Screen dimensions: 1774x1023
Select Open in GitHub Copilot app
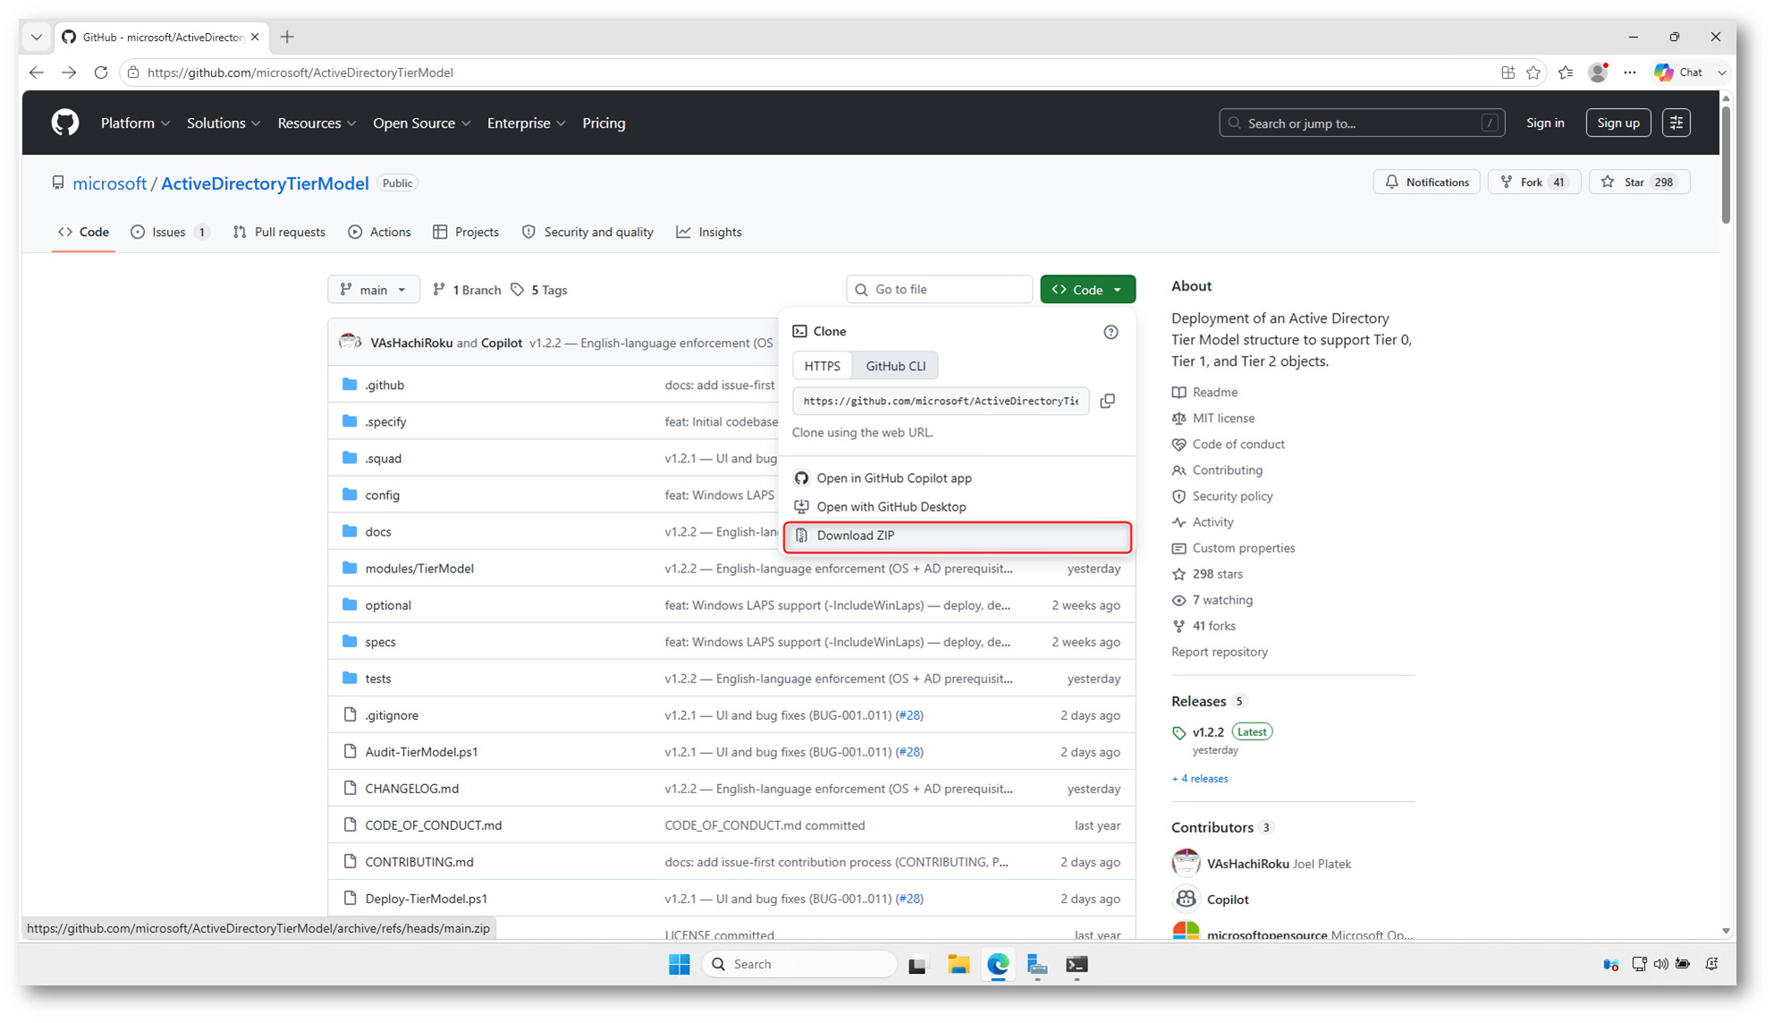tap(958, 478)
